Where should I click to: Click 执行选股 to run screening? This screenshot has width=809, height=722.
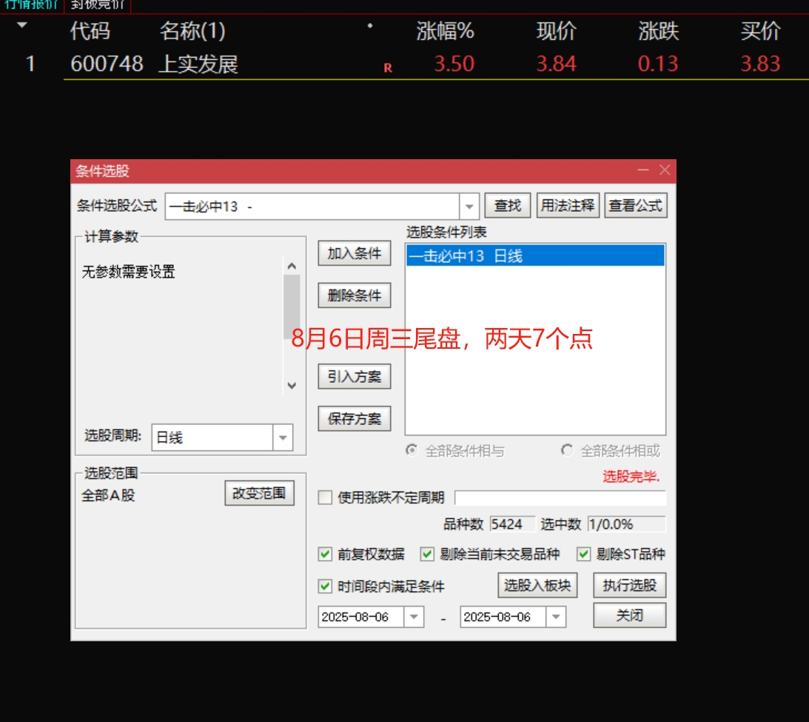click(629, 585)
